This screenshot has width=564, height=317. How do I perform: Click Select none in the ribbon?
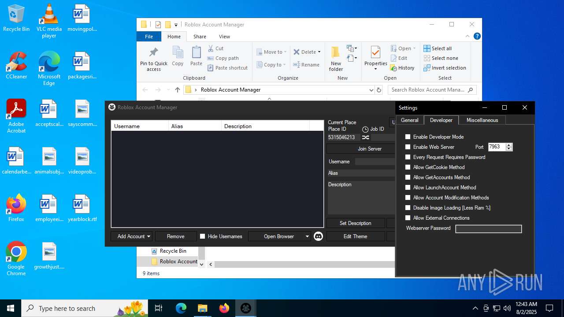pos(441,58)
